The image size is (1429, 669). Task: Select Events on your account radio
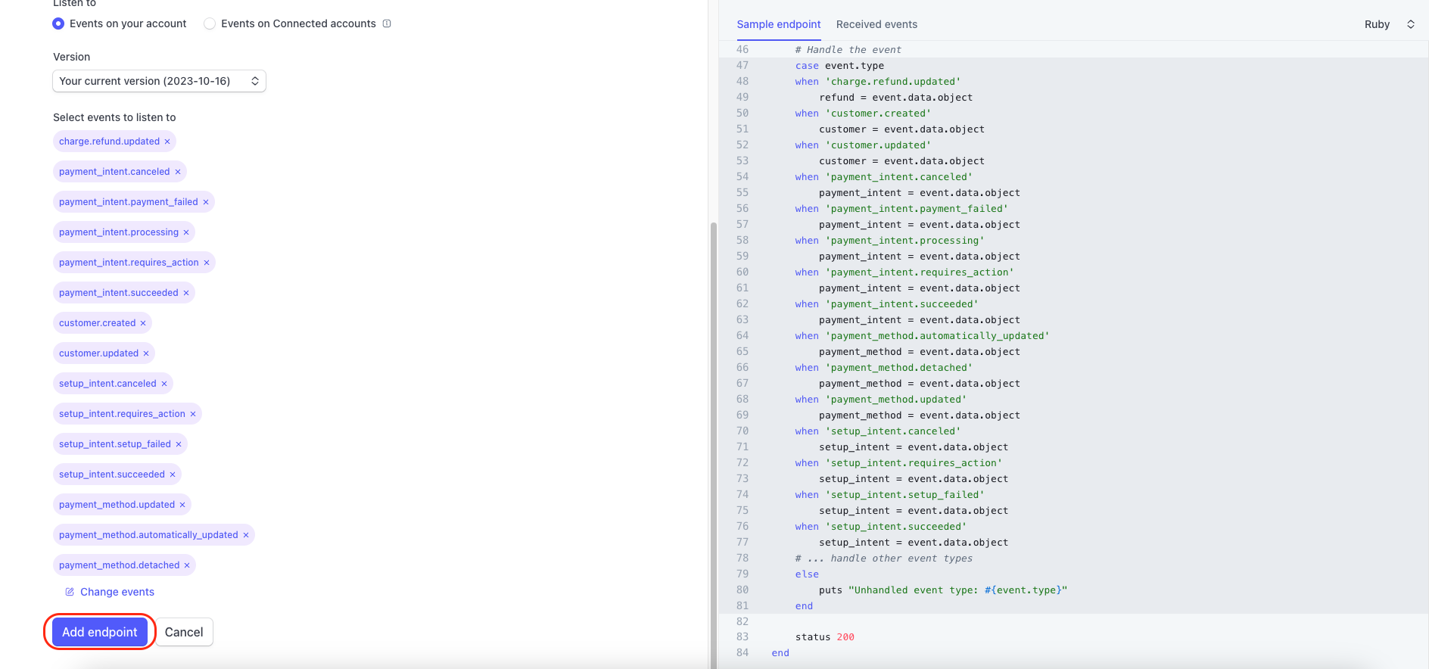[x=58, y=23]
